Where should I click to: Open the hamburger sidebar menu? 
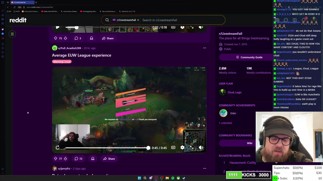pos(12,34)
